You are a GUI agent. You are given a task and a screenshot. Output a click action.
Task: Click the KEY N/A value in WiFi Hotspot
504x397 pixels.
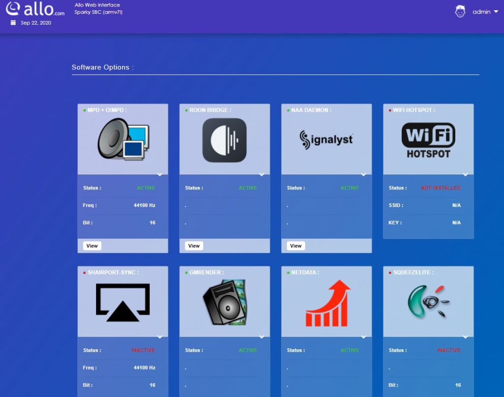456,222
